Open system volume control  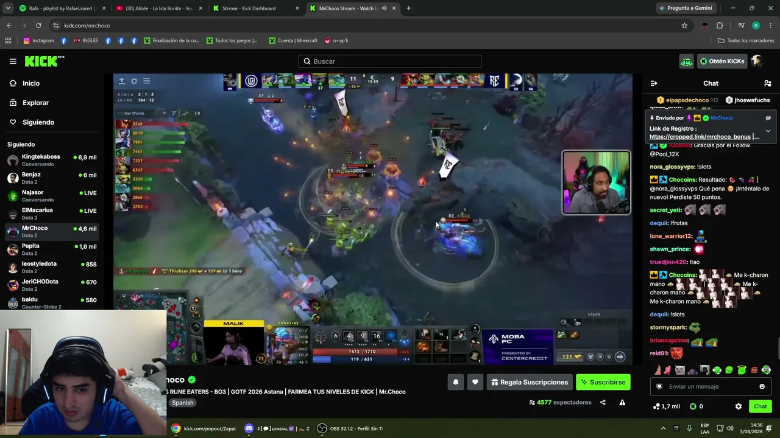(x=730, y=428)
